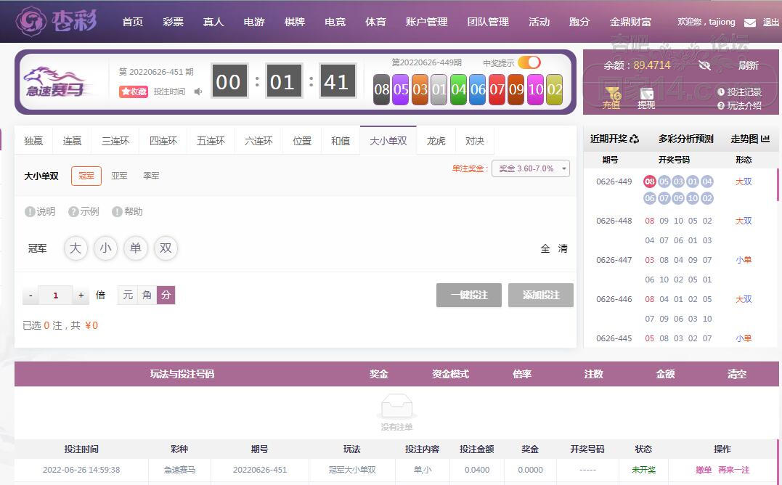Viewport: 782px width, 485px height.
Task: Choose 元 currency unit
Action: coord(128,295)
